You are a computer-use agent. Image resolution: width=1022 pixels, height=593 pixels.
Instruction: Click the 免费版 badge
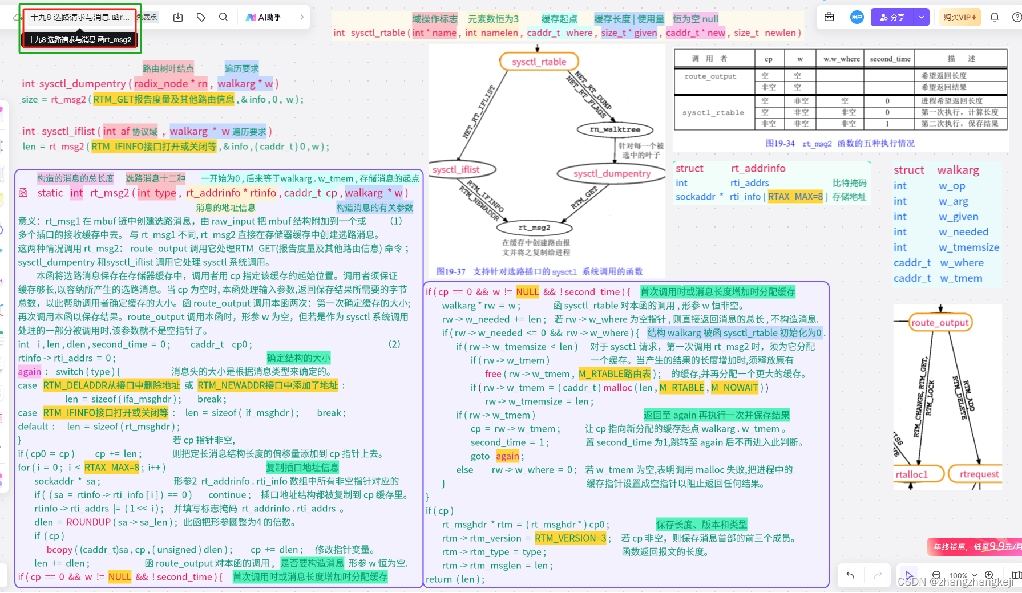tap(147, 17)
